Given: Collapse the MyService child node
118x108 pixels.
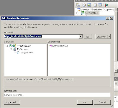Looking at the screenshot, I should (11, 49).
